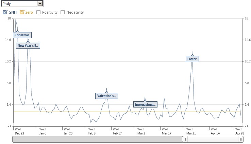The image size is (251, 144).
Task: Open the Italy country dropdown
Action: (x=20, y=3)
